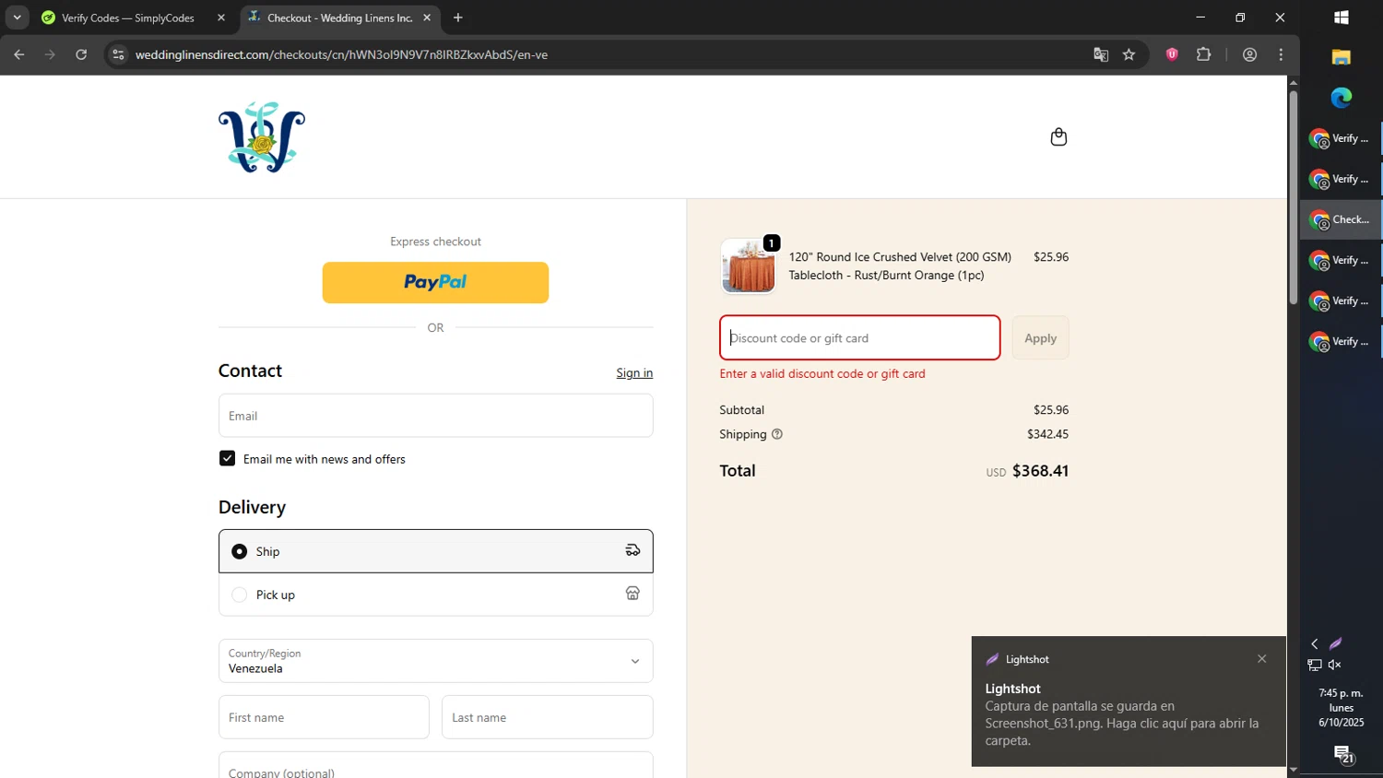
Task: Open the translate page icon
Action: (x=1101, y=54)
